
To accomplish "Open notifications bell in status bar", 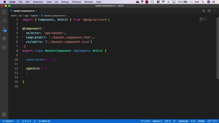I will (x=215, y=121).
